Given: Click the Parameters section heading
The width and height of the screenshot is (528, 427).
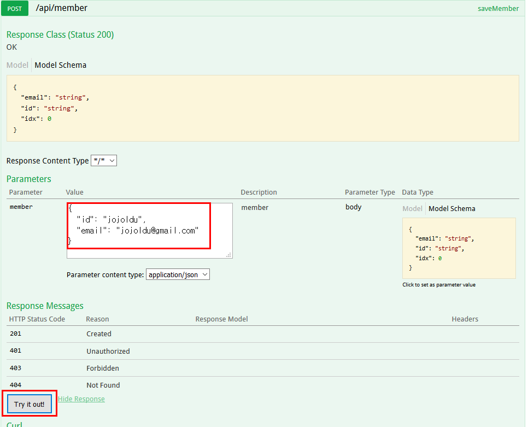Looking at the screenshot, I should tap(29, 179).
